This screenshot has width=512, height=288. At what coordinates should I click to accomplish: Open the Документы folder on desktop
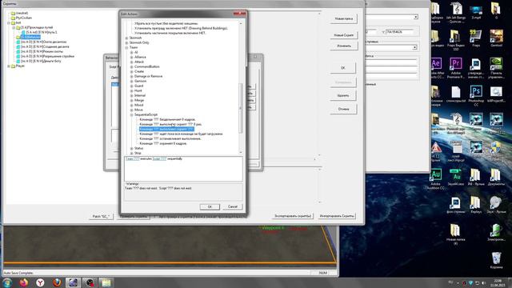click(496, 177)
